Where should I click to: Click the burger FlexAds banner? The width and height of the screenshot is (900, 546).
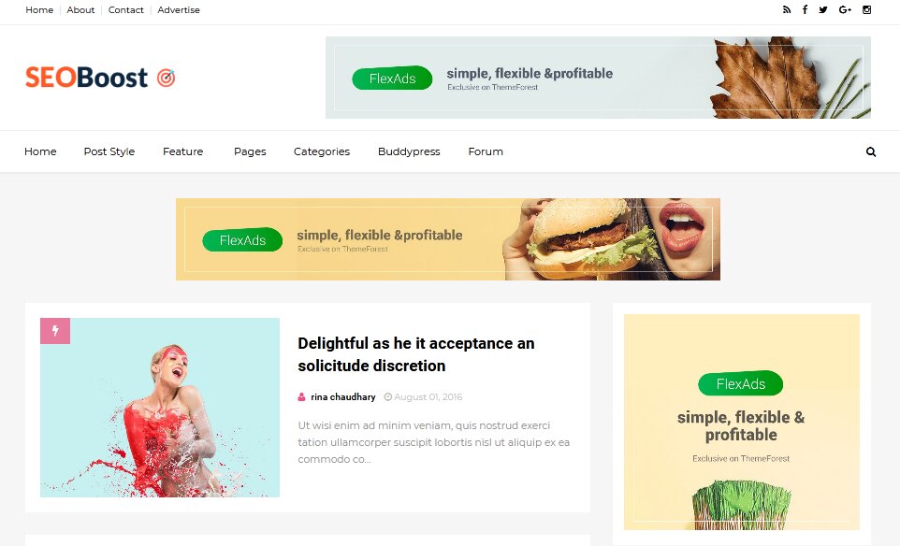pyautogui.click(x=448, y=239)
